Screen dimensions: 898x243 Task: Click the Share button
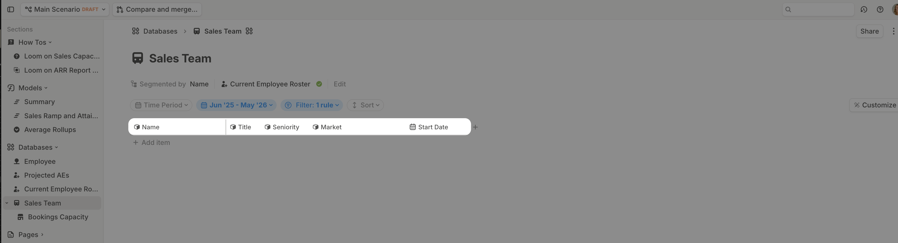coord(869,31)
